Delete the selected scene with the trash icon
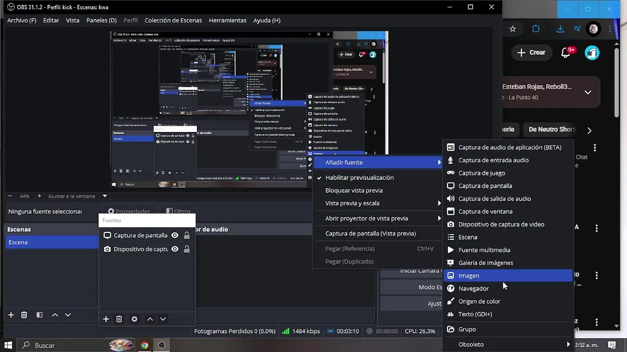Image resolution: width=627 pixels, height=352 pixels. click(24, 315)
